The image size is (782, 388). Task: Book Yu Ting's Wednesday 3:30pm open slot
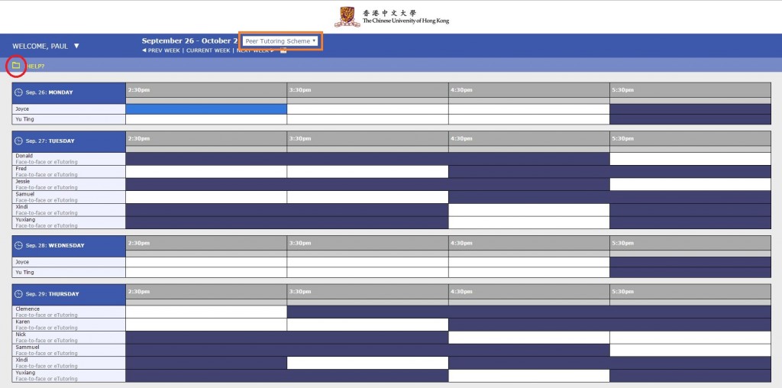click(367, 273)
